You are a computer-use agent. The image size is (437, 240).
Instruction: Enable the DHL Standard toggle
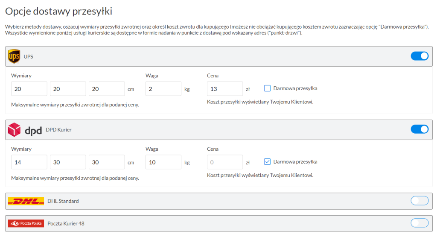pos(419,201)
